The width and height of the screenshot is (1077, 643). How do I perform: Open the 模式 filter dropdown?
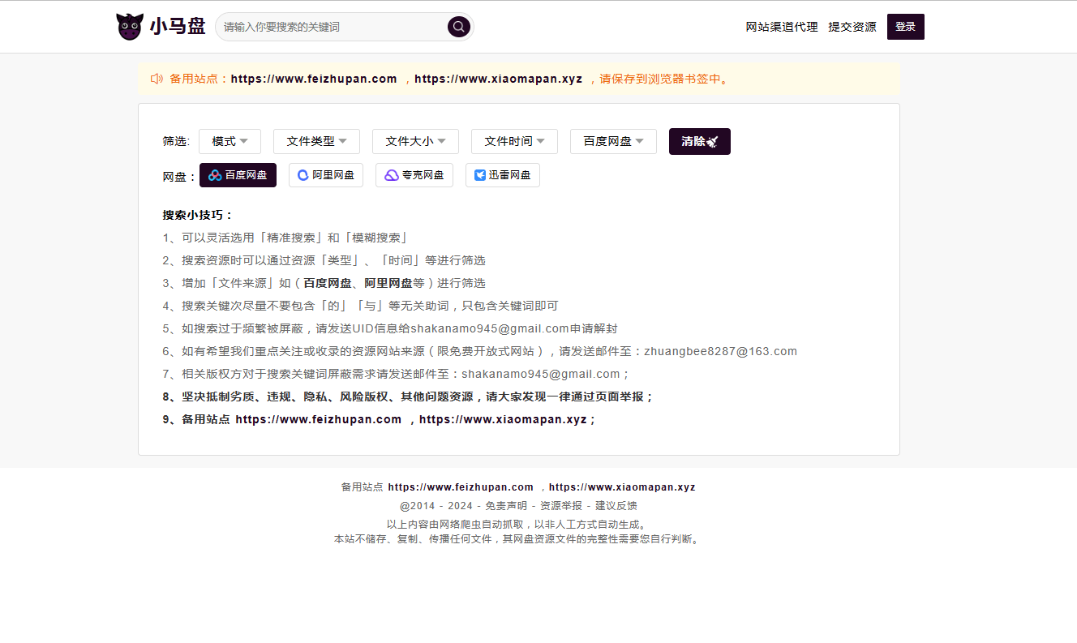(230, 141)
